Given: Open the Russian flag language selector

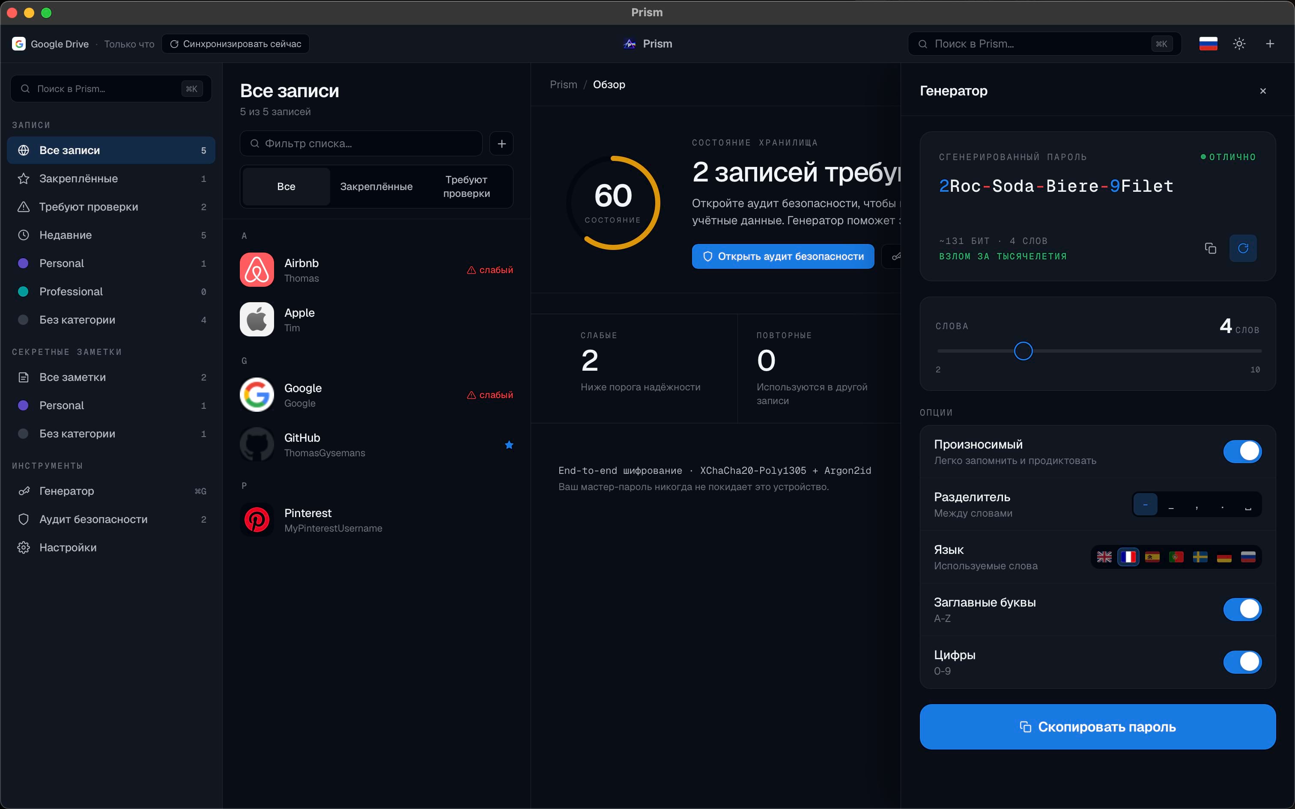Looking at the screenshot, I should click(1208, 44).
